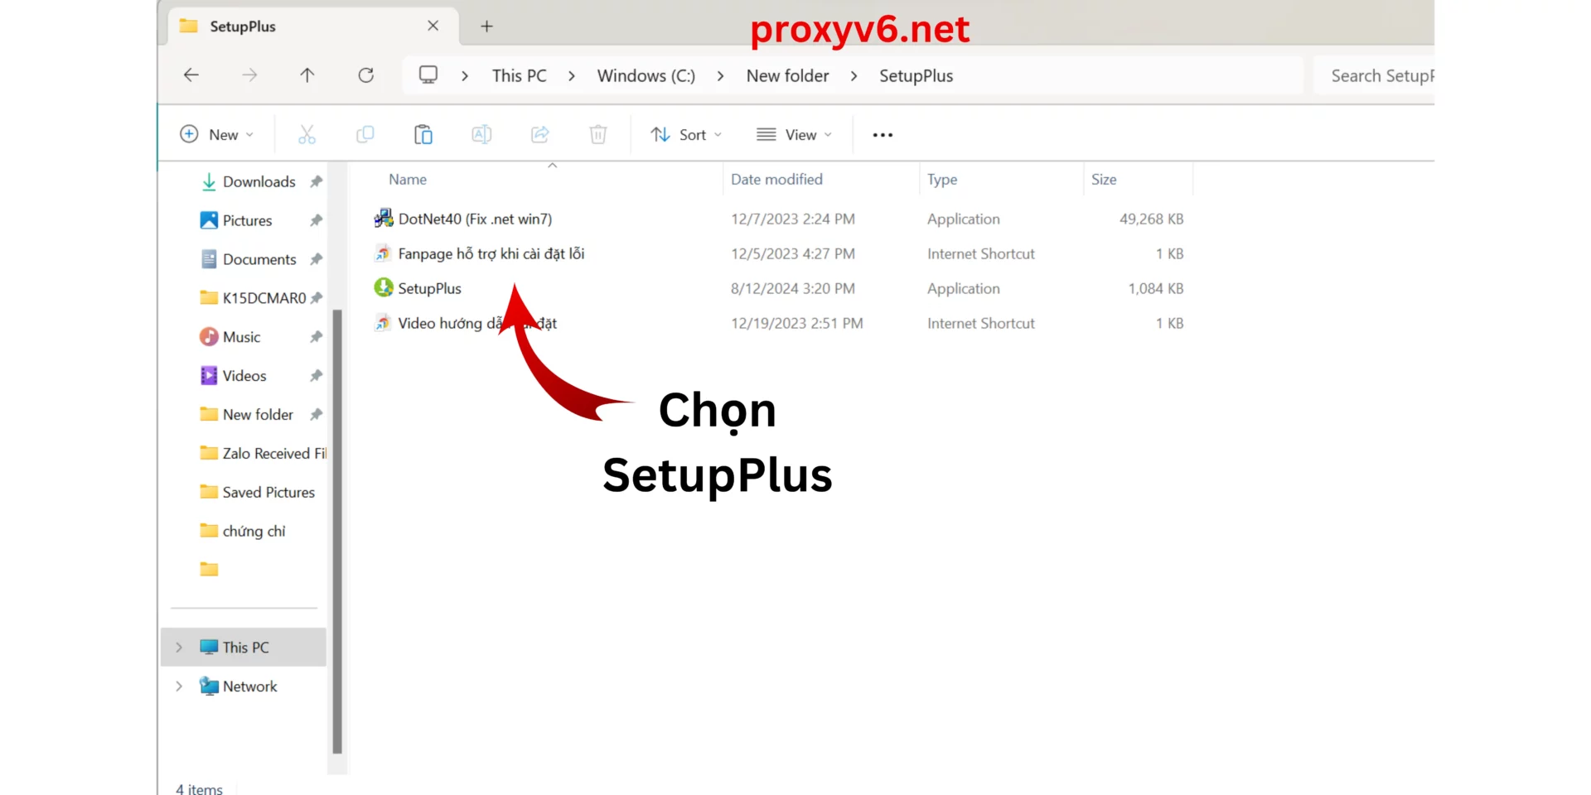Click Windows (C:) in the address bar
The height and width of the screenshot is (795, 1591).
646,75
